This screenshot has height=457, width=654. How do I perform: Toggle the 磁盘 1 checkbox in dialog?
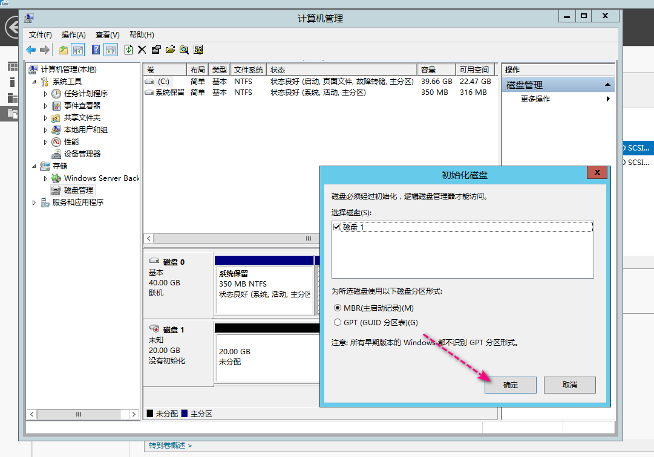(x=336, y=227)
